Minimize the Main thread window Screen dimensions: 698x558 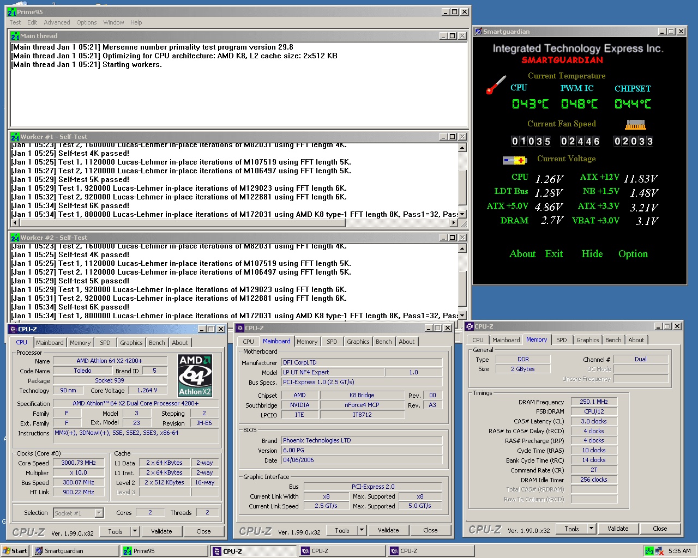click(443, 36)
